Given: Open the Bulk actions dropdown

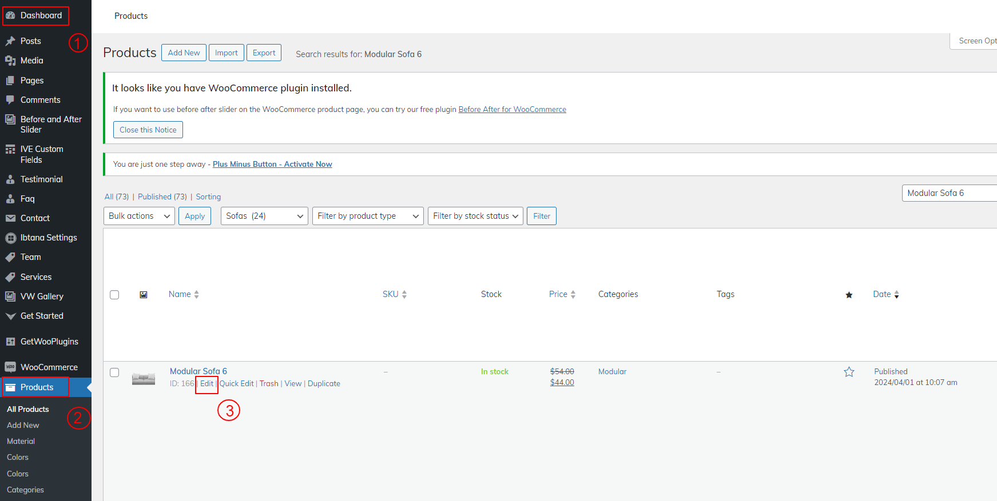Looking at the screenshot, I should [139, 216].
